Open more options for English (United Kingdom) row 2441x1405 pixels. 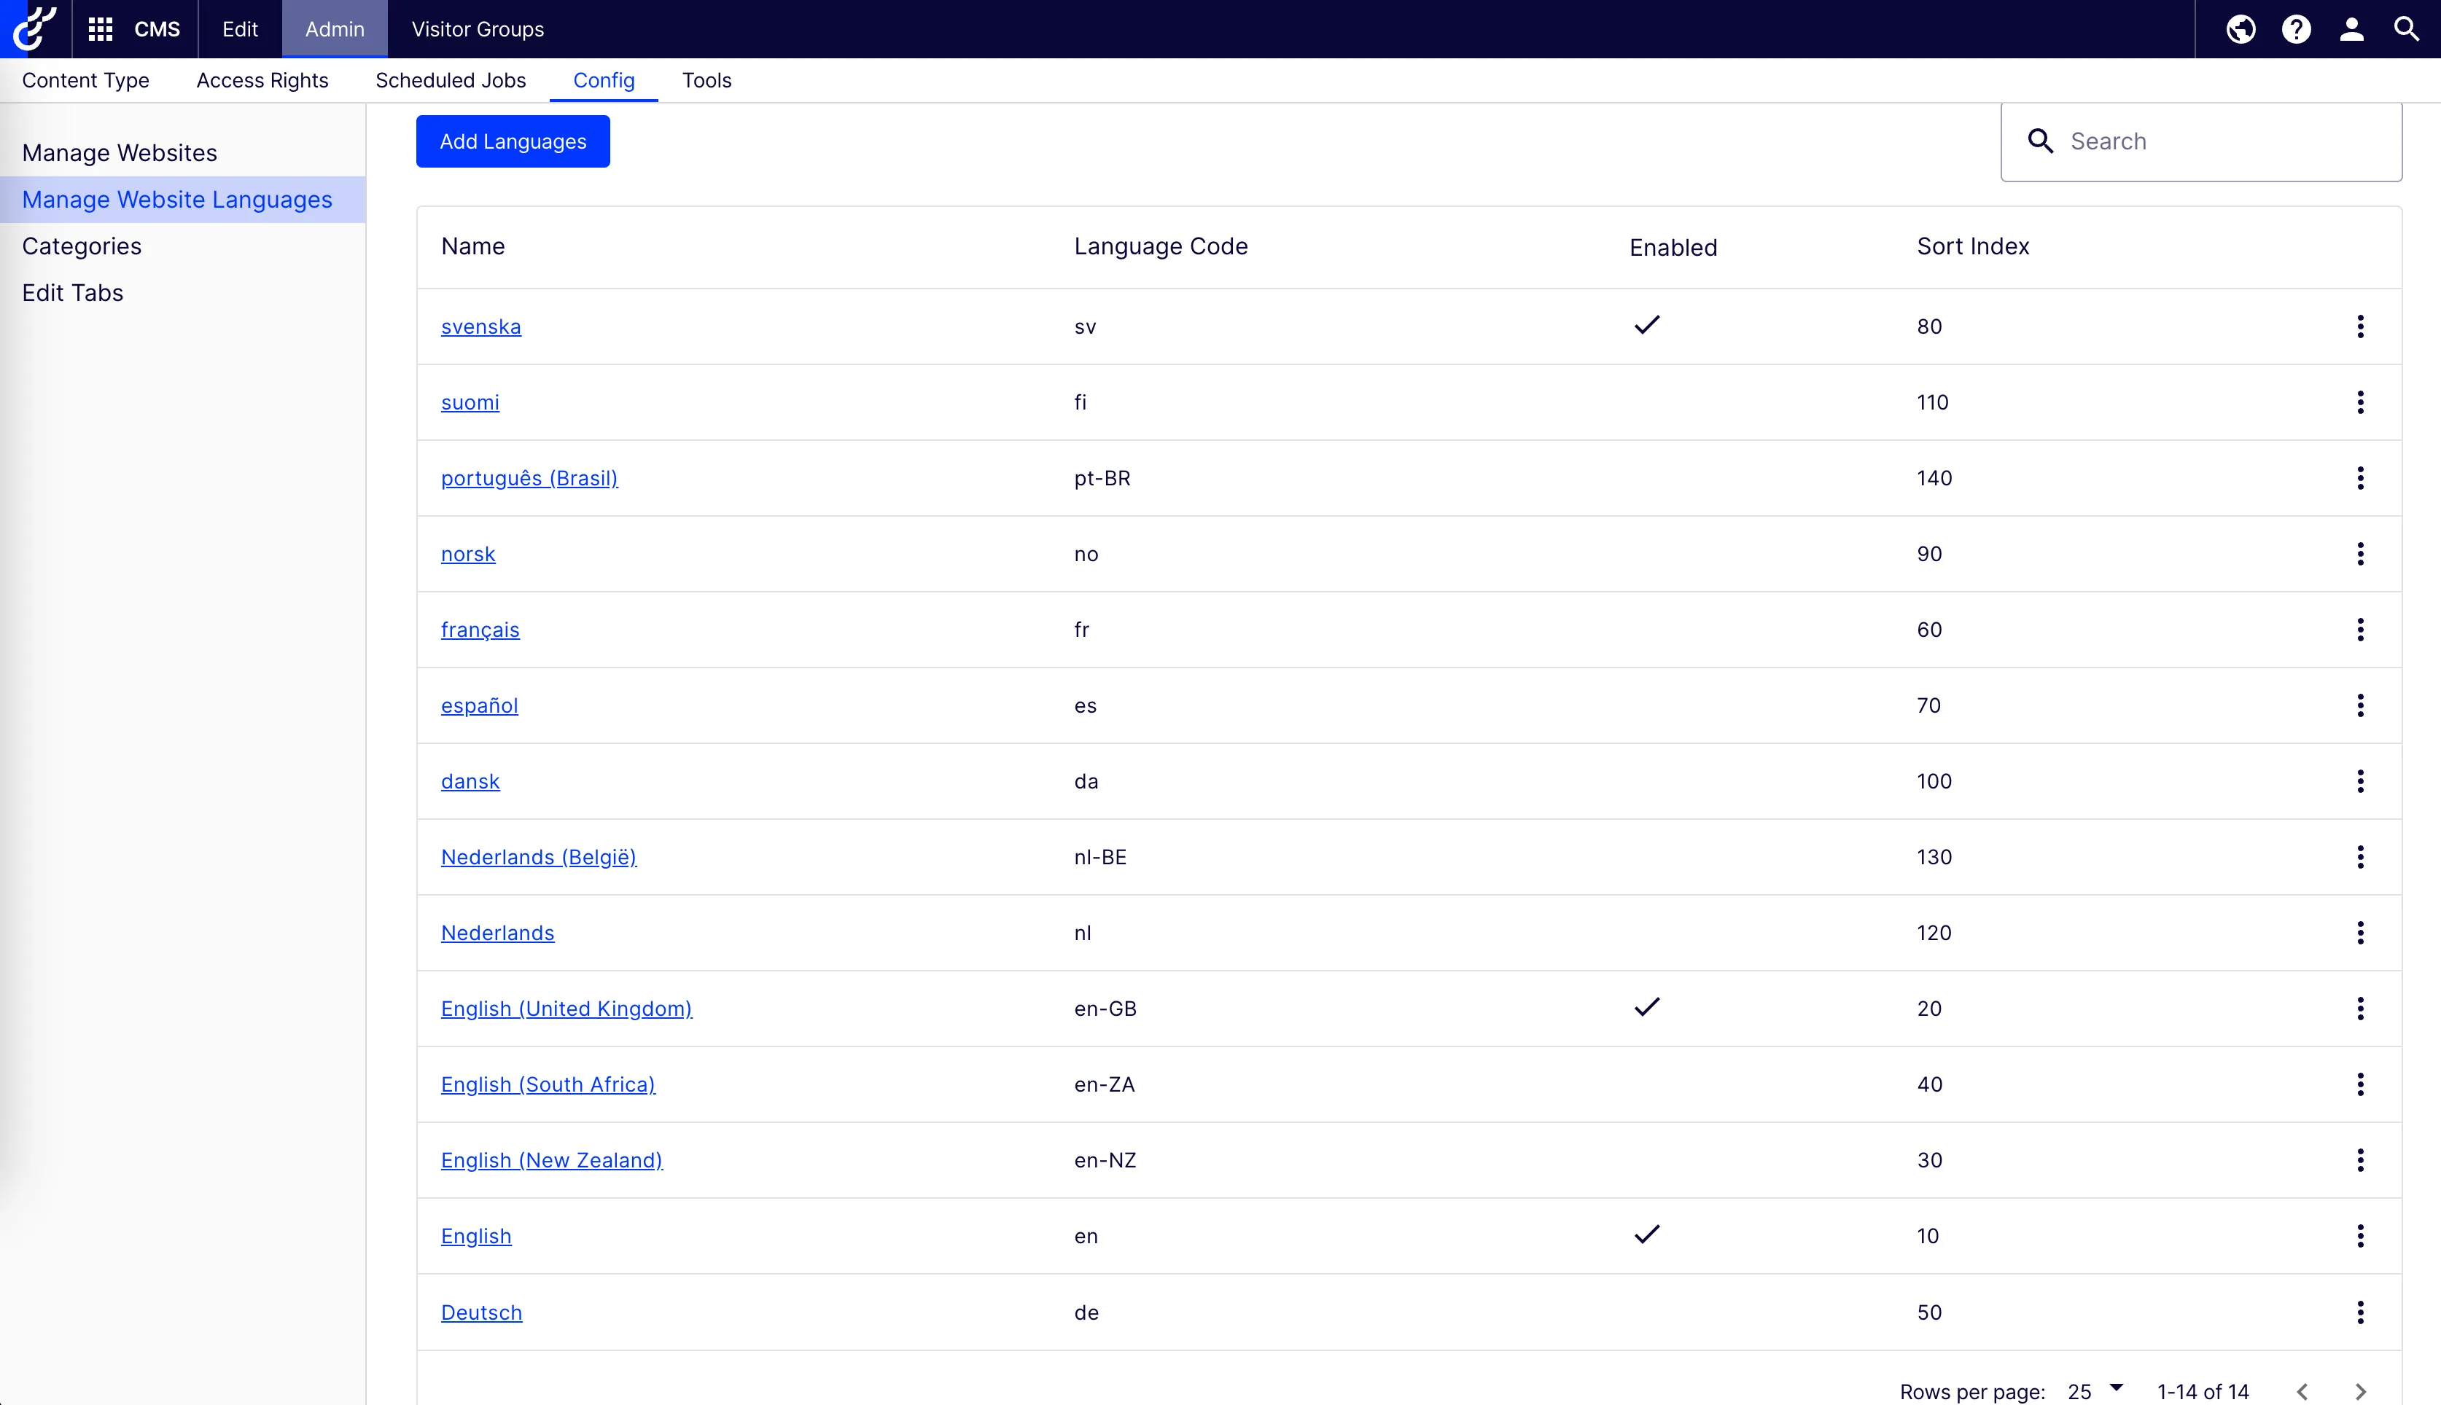click(x=2360, y=1009)
